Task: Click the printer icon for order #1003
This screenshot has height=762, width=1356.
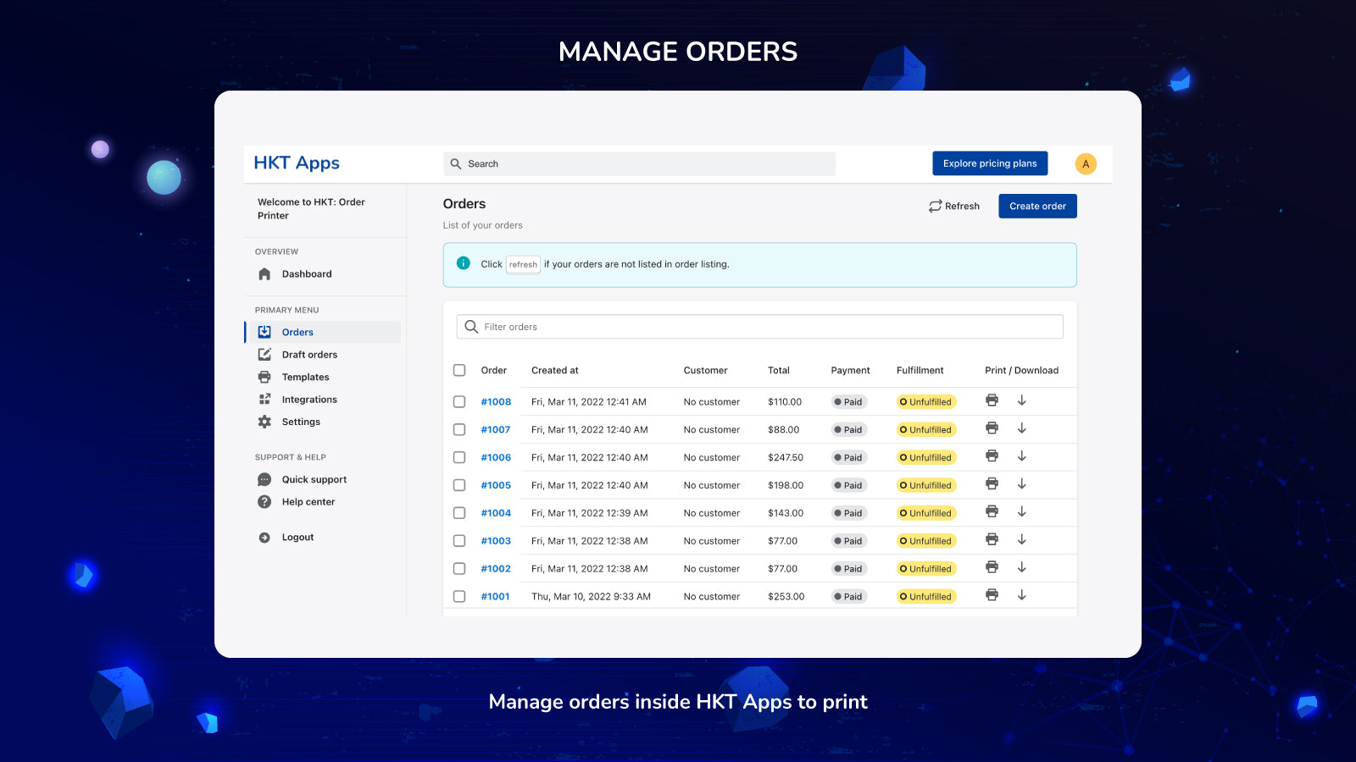Action: tap(992, 539)
